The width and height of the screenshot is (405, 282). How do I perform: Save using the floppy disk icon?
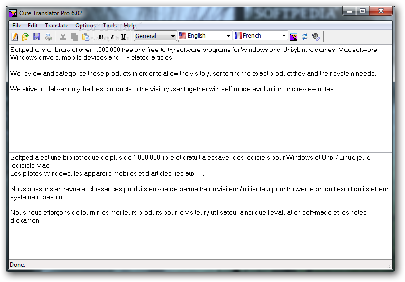37,37
